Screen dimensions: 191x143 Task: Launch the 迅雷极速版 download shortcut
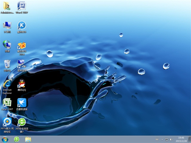[x=22, y=103]
